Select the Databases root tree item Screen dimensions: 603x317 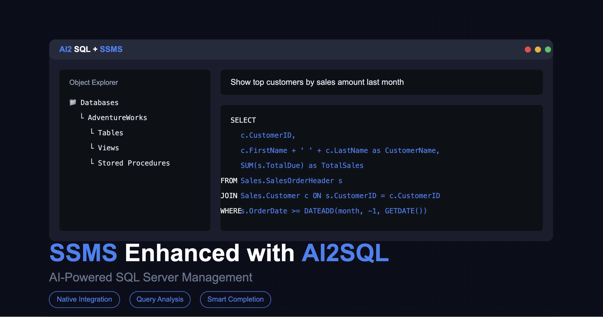[100, 102]
